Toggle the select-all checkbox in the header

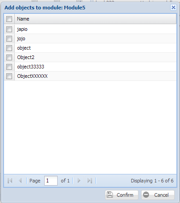pyautogui.click(x=9, y=19)
